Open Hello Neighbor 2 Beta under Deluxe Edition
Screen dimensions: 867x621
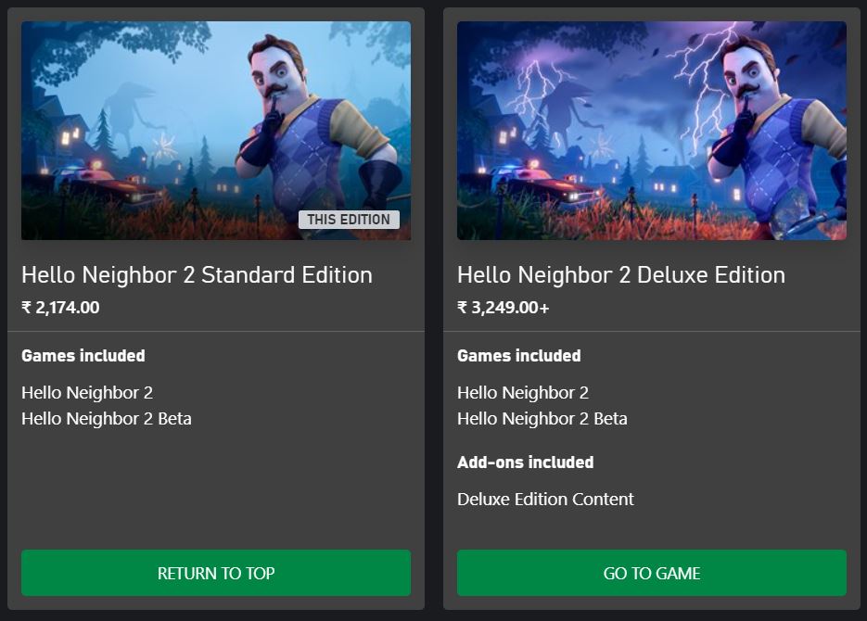coord(542,418)
